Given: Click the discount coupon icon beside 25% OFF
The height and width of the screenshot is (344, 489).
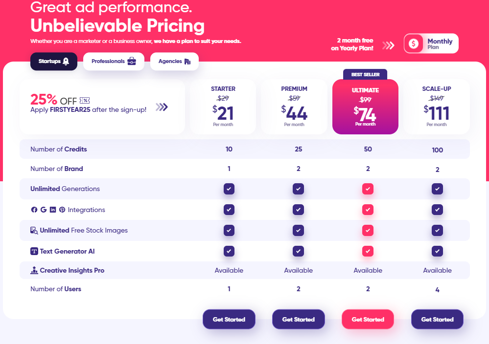Looking at the screenshot, I should click(x=85, y=101).
